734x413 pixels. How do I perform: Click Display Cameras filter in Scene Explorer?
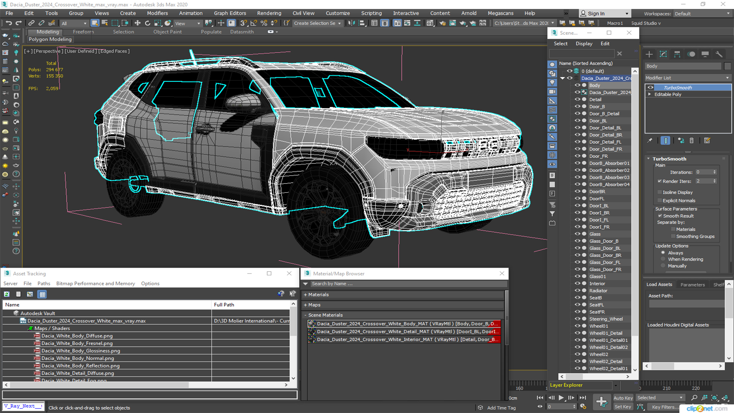[552, 92]
